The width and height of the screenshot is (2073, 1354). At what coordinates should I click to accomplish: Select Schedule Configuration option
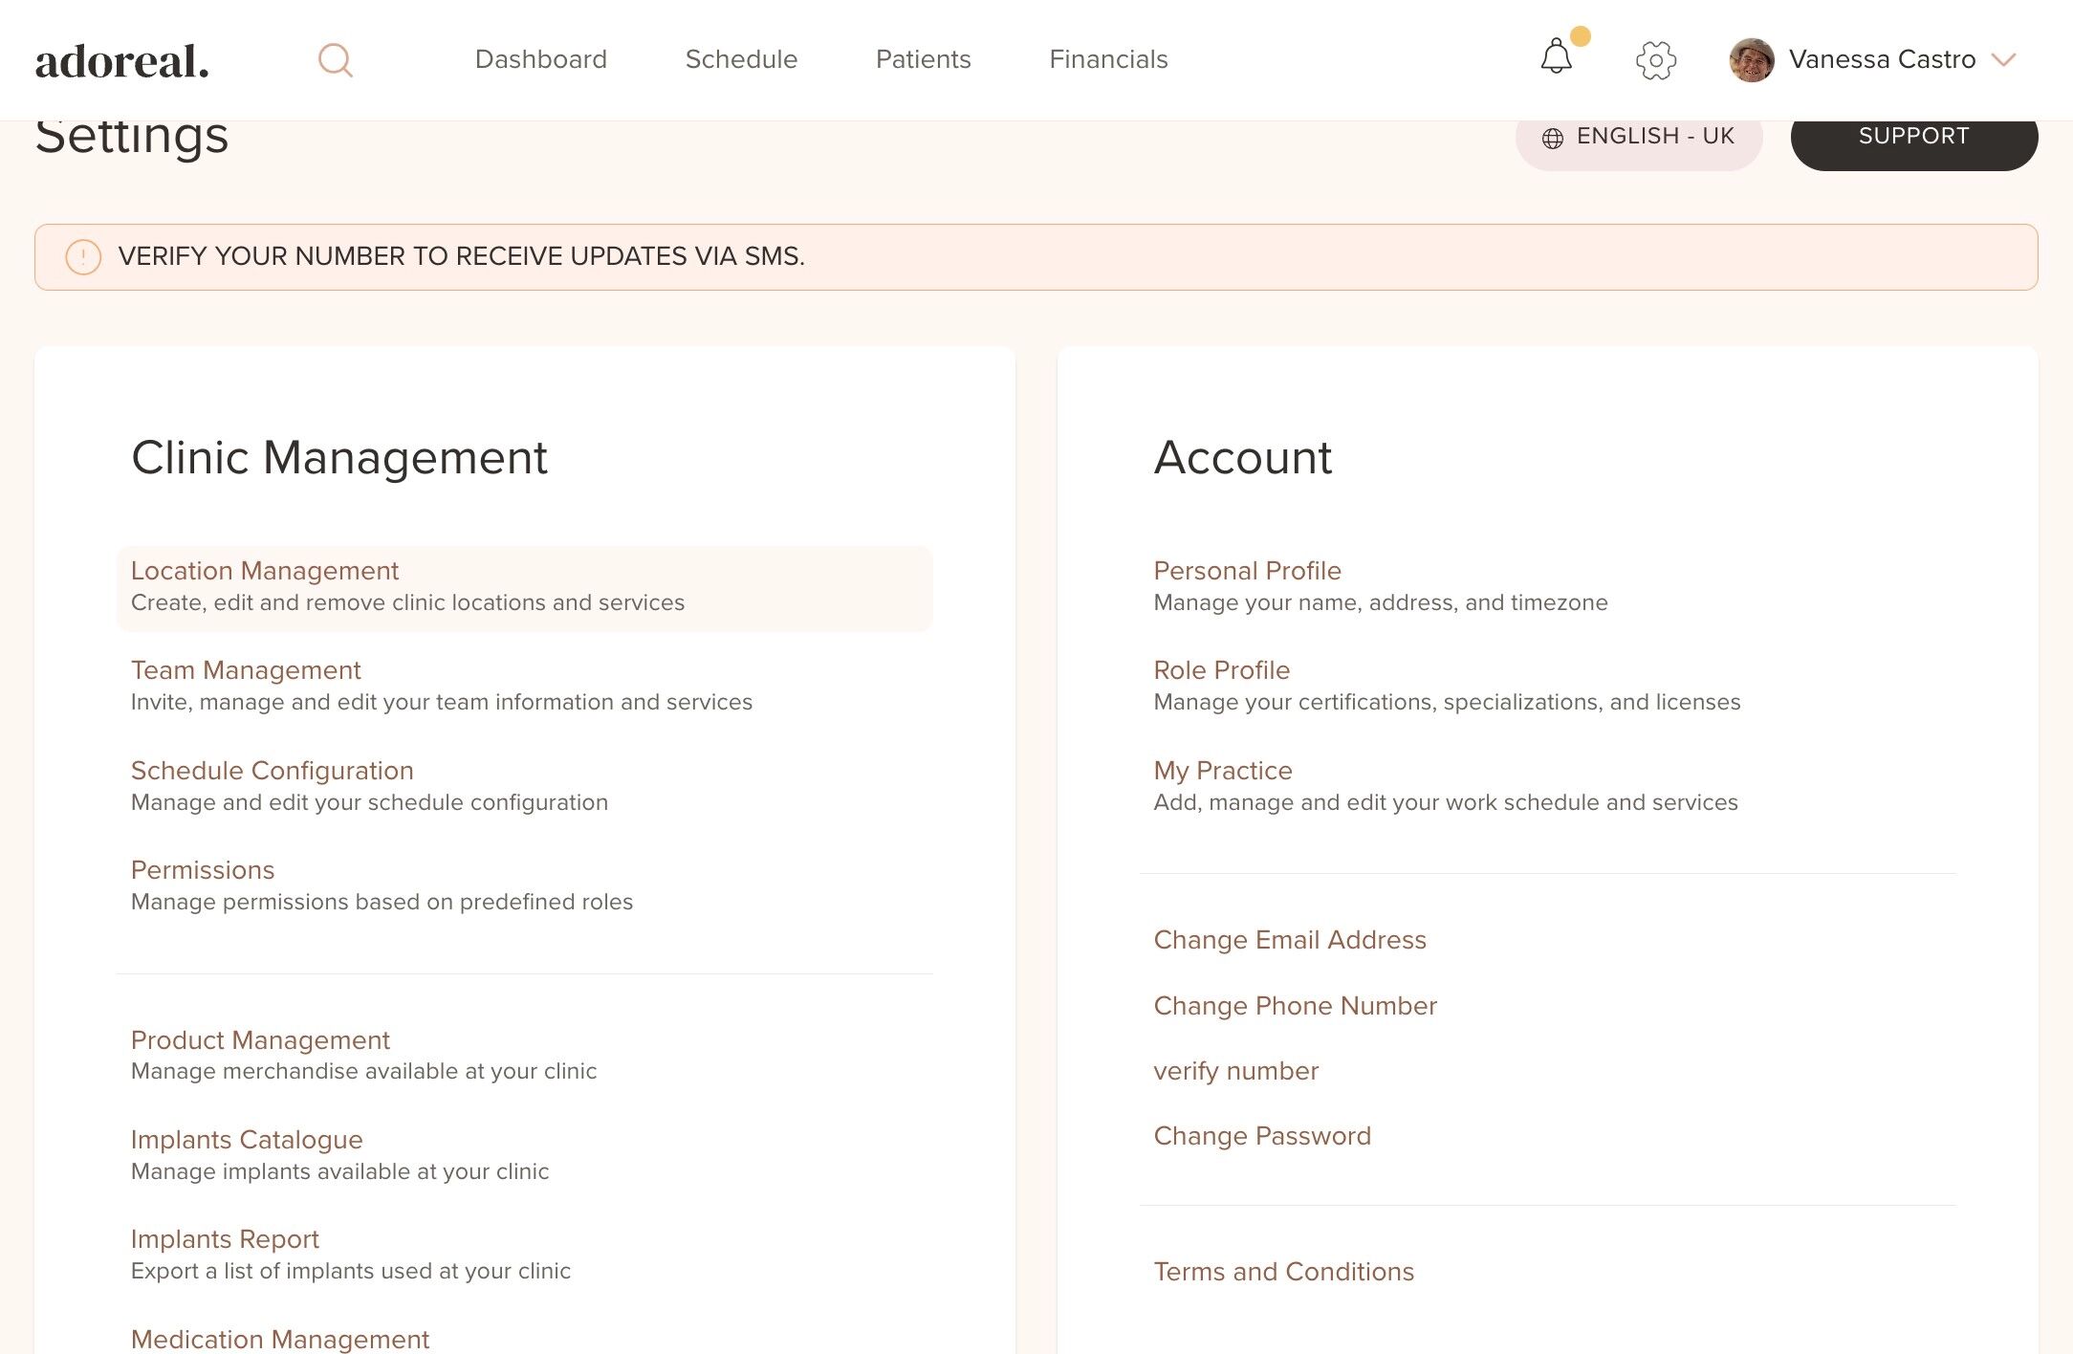273,771
